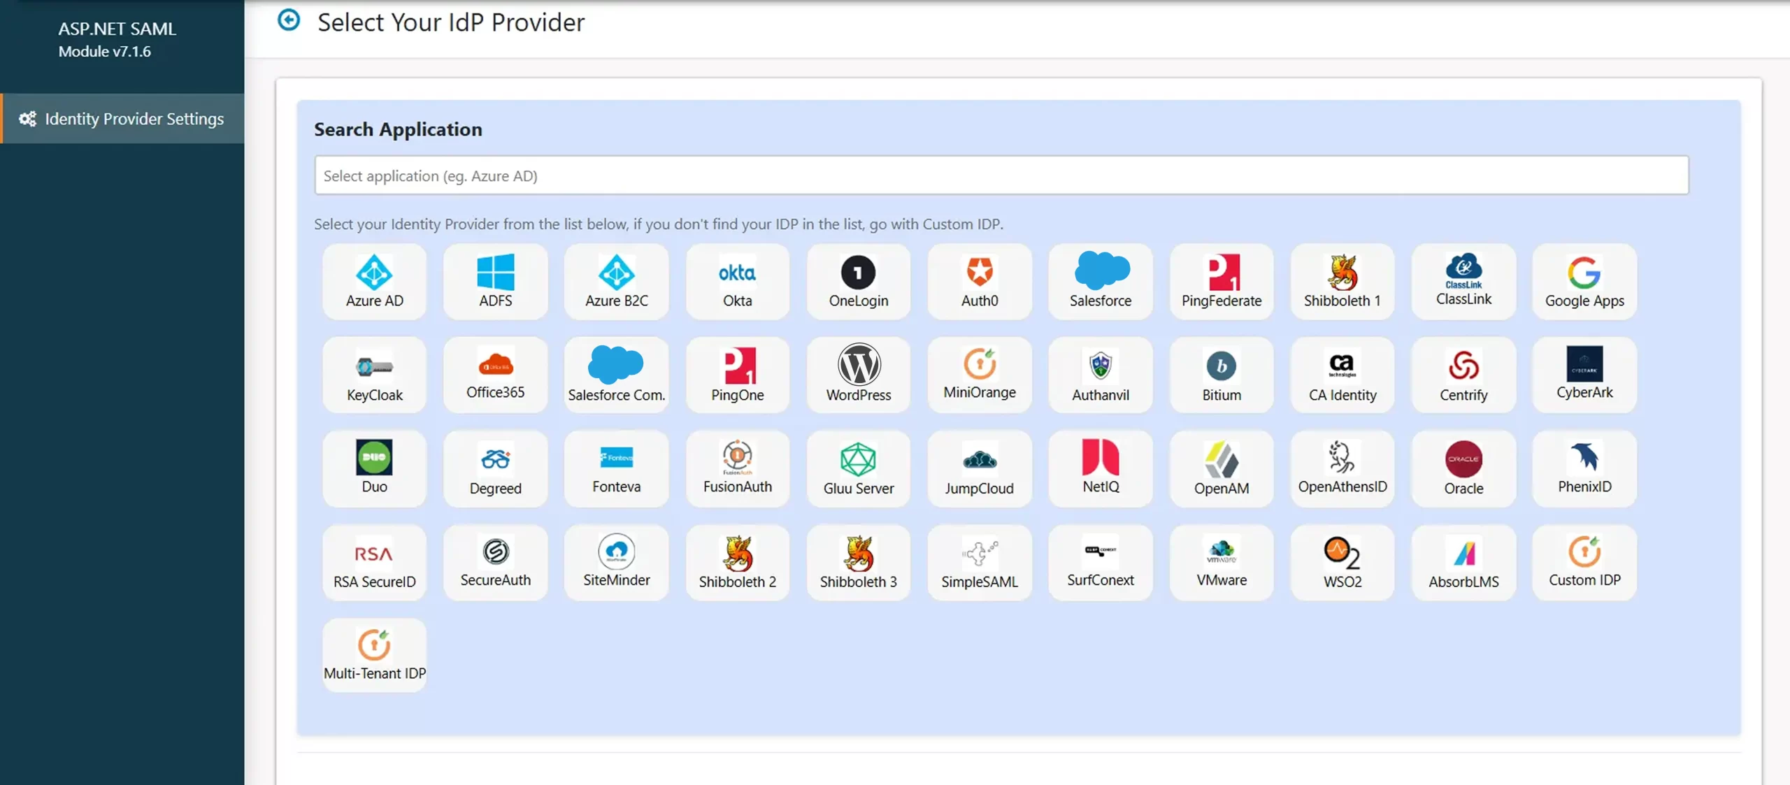Select the KeyCloak provider
The width and height of the screenshot is (1790, 785).
pyautogui.click(x=374, y=375)
